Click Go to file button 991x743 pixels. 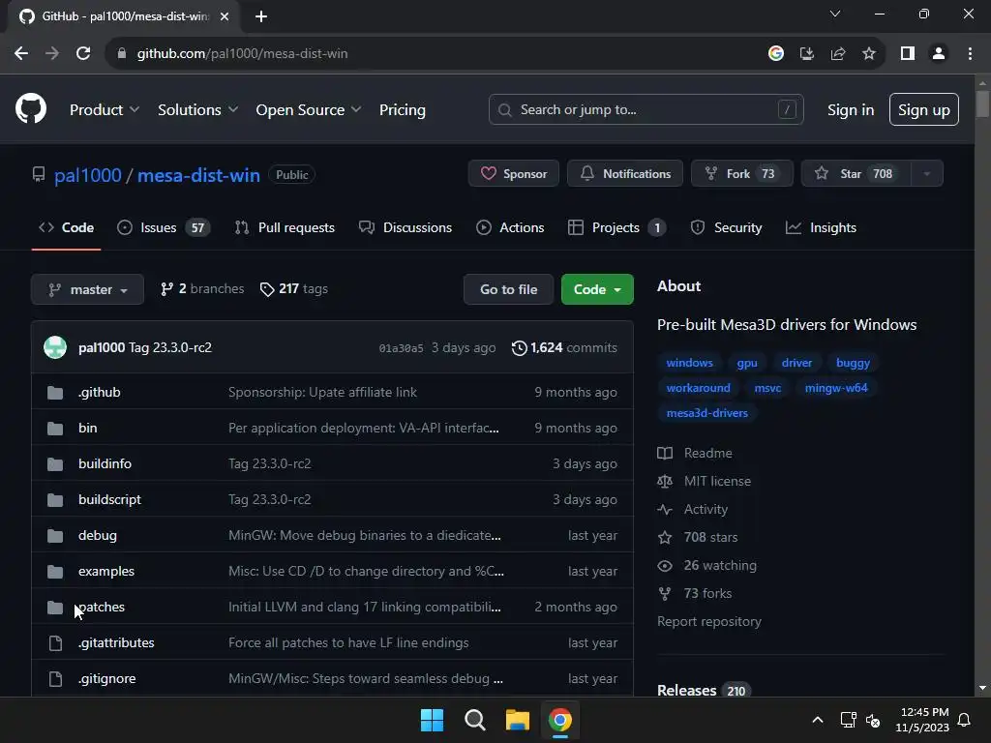pyautogui.click(x=509, y=289)
